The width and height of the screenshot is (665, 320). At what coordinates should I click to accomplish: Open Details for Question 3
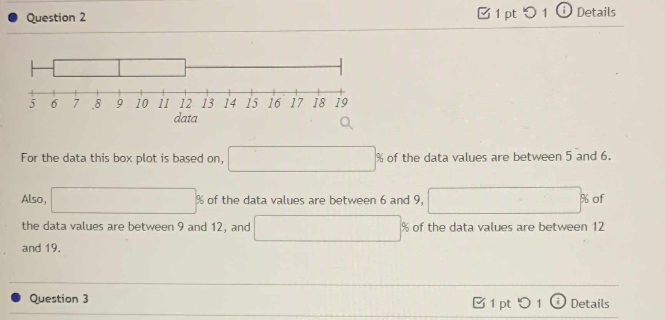point(590,304)
